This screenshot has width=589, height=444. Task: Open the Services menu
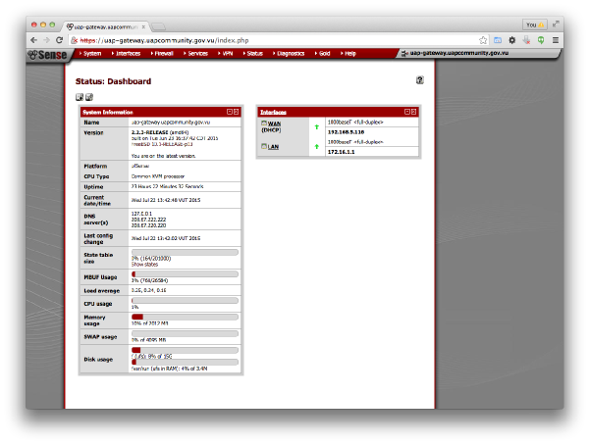[x=195, y=54]
